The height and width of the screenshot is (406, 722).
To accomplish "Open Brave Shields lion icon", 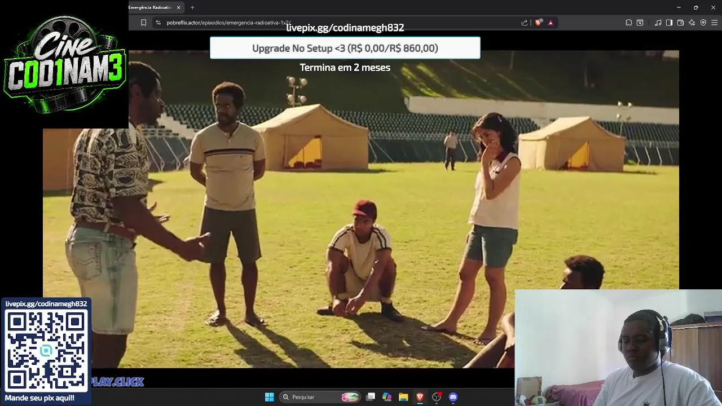I will 538,23.
